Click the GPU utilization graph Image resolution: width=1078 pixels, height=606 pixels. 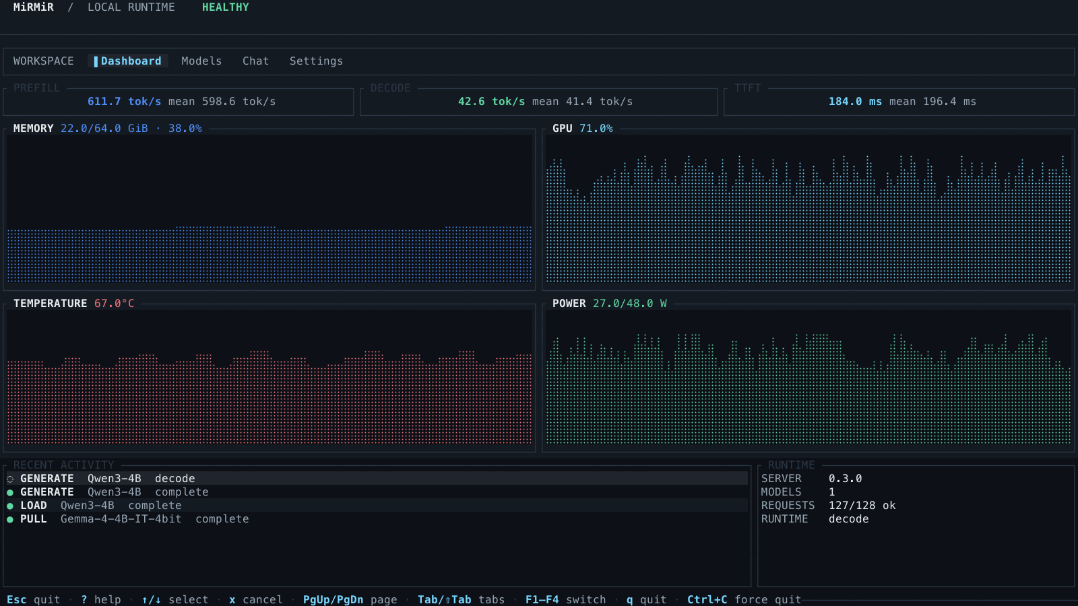[x=808, y=209]
